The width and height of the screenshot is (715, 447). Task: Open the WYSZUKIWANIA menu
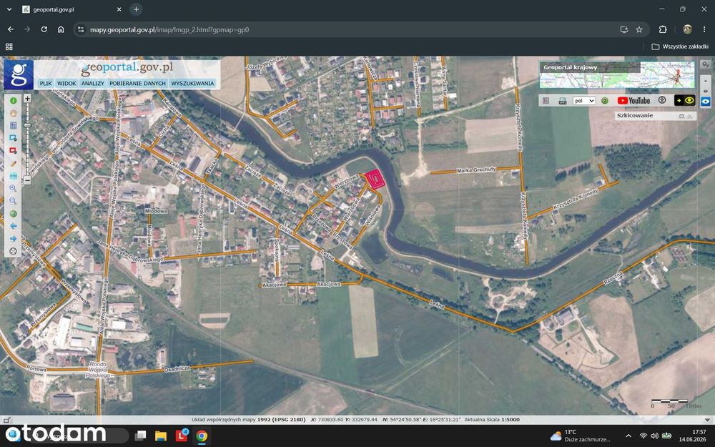192,84
